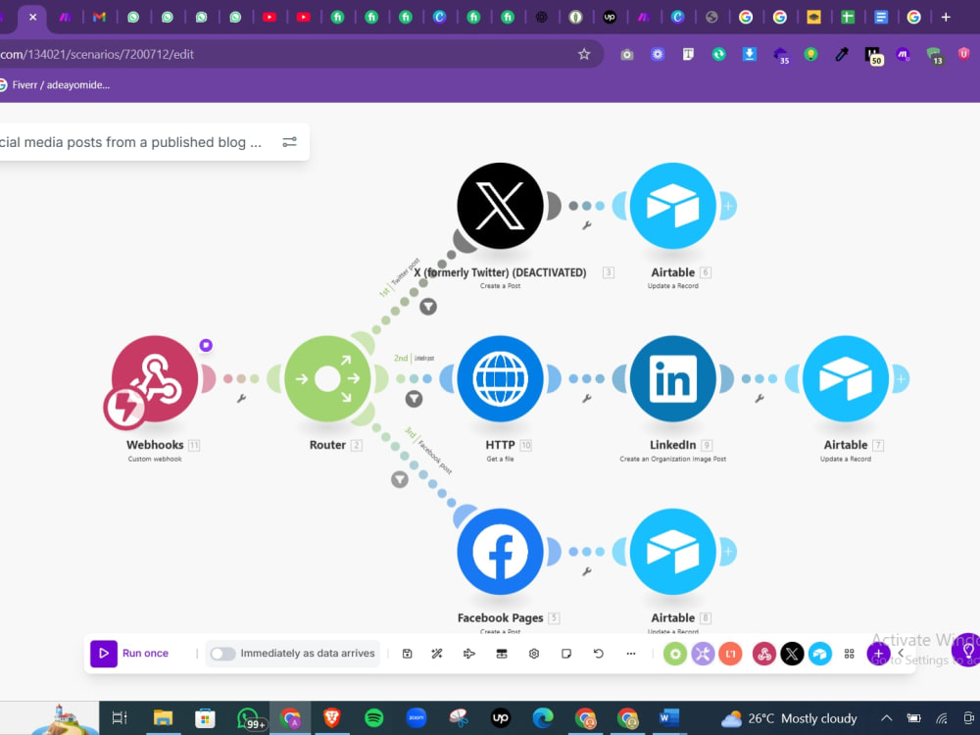Switch to the Upwork browser tab
980x735 pixels.
(x=610, y=17)
